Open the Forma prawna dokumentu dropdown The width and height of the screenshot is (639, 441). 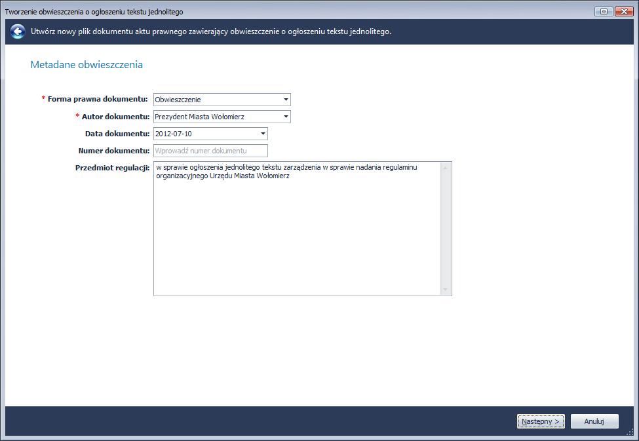[286, 100]
